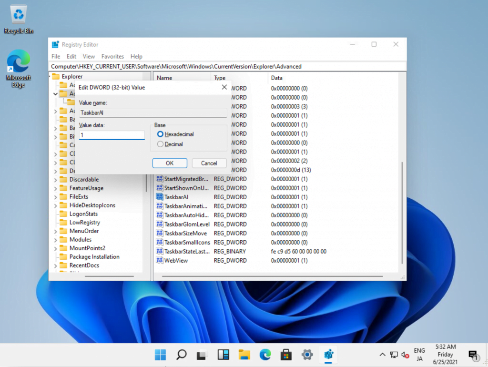Click the WebView registry value icon
Image resolution: width=488 pixels, height=367 pixels.
tap(160, 260)
